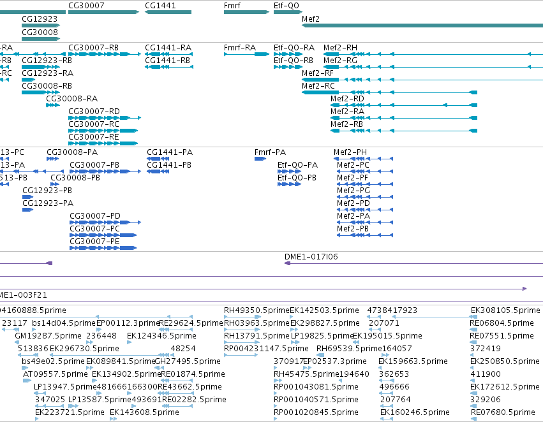Select the CG1441 gene label
The height and width of the screenshot is (422, 543).
pyautogui.click(x=160, y=6)
